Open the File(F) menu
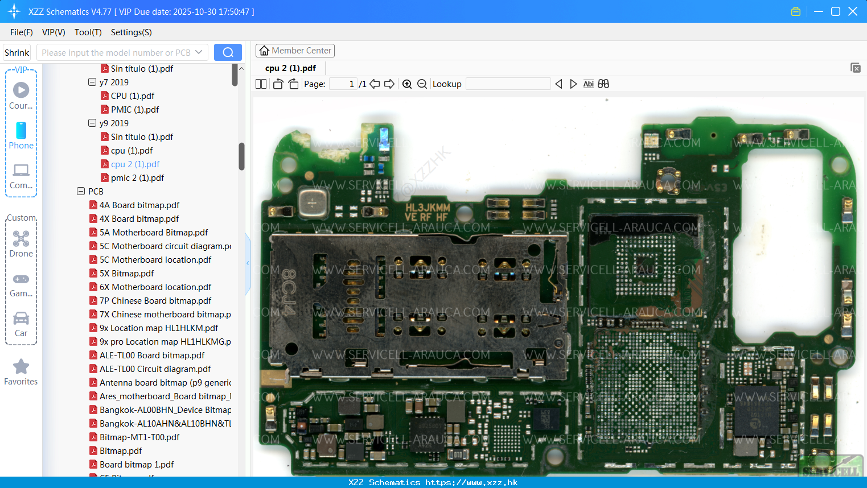Viewport: 867px width, 488px height. pos(22,32)
